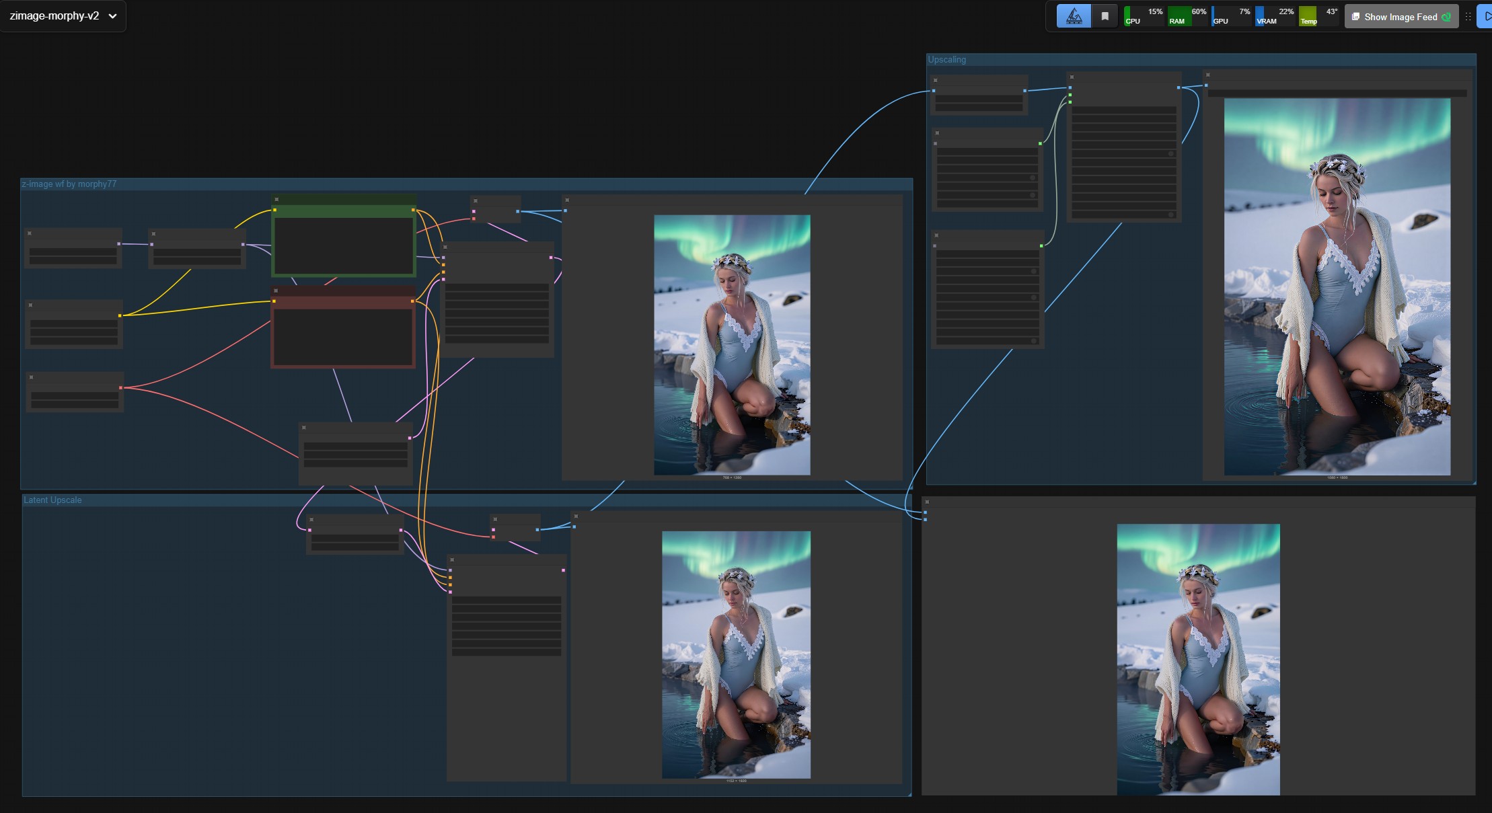This screenshot has width=1492, height=813.
Task: Open the zimage-morphy-v2 workflow dropdown
Action: pyautogui.click(x=63, y=15)
